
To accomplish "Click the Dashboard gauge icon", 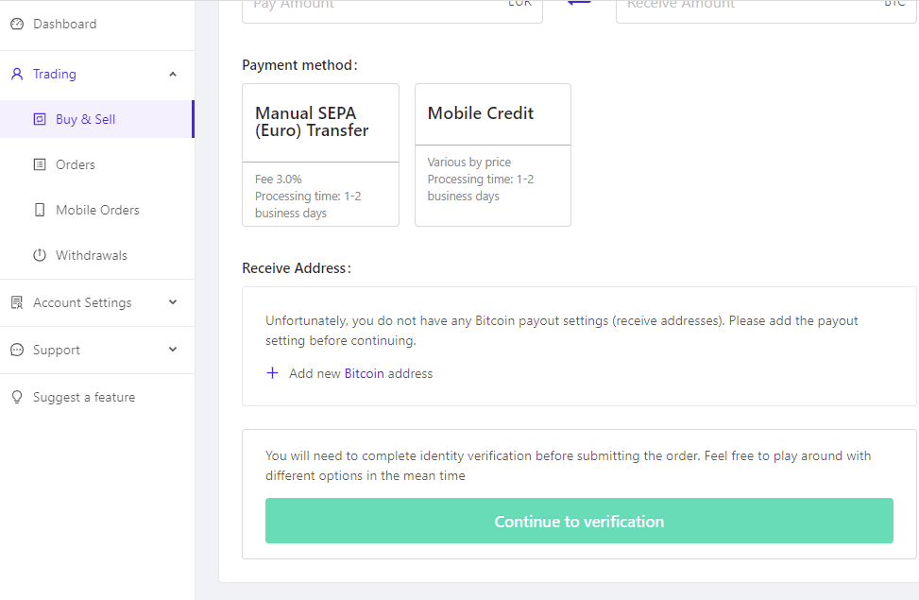I will 17,24.
